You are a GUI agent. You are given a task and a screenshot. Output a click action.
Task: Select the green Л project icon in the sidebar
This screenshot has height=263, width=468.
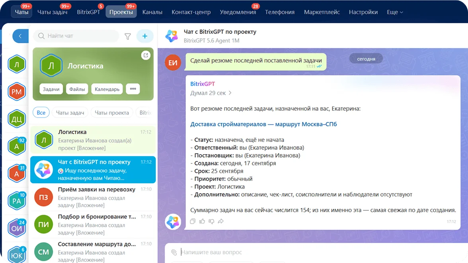(17, 64)
